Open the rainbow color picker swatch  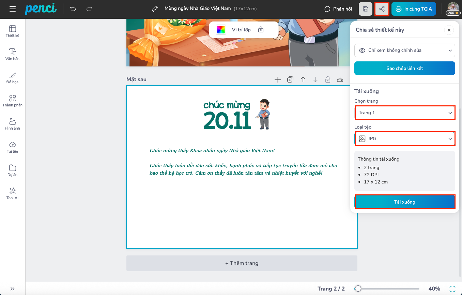(x=221, y=30)
